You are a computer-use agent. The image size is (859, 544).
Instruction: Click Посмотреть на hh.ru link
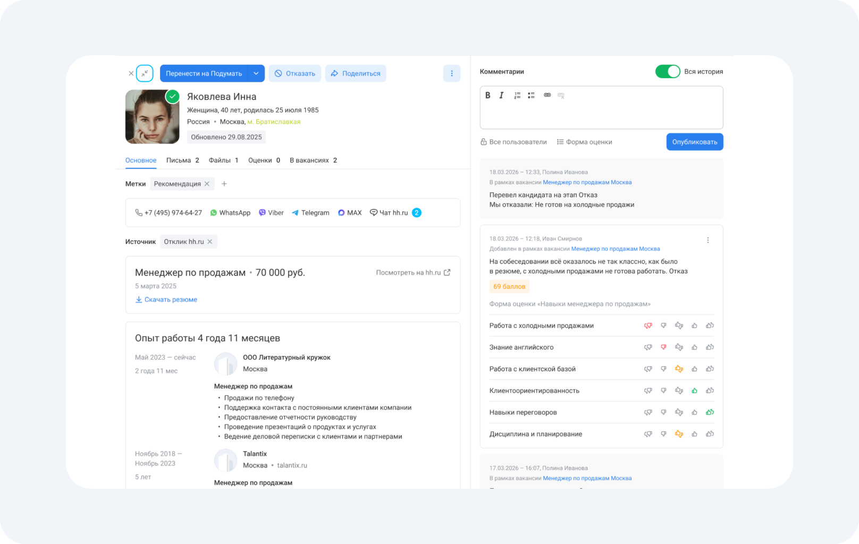point(413,273)
